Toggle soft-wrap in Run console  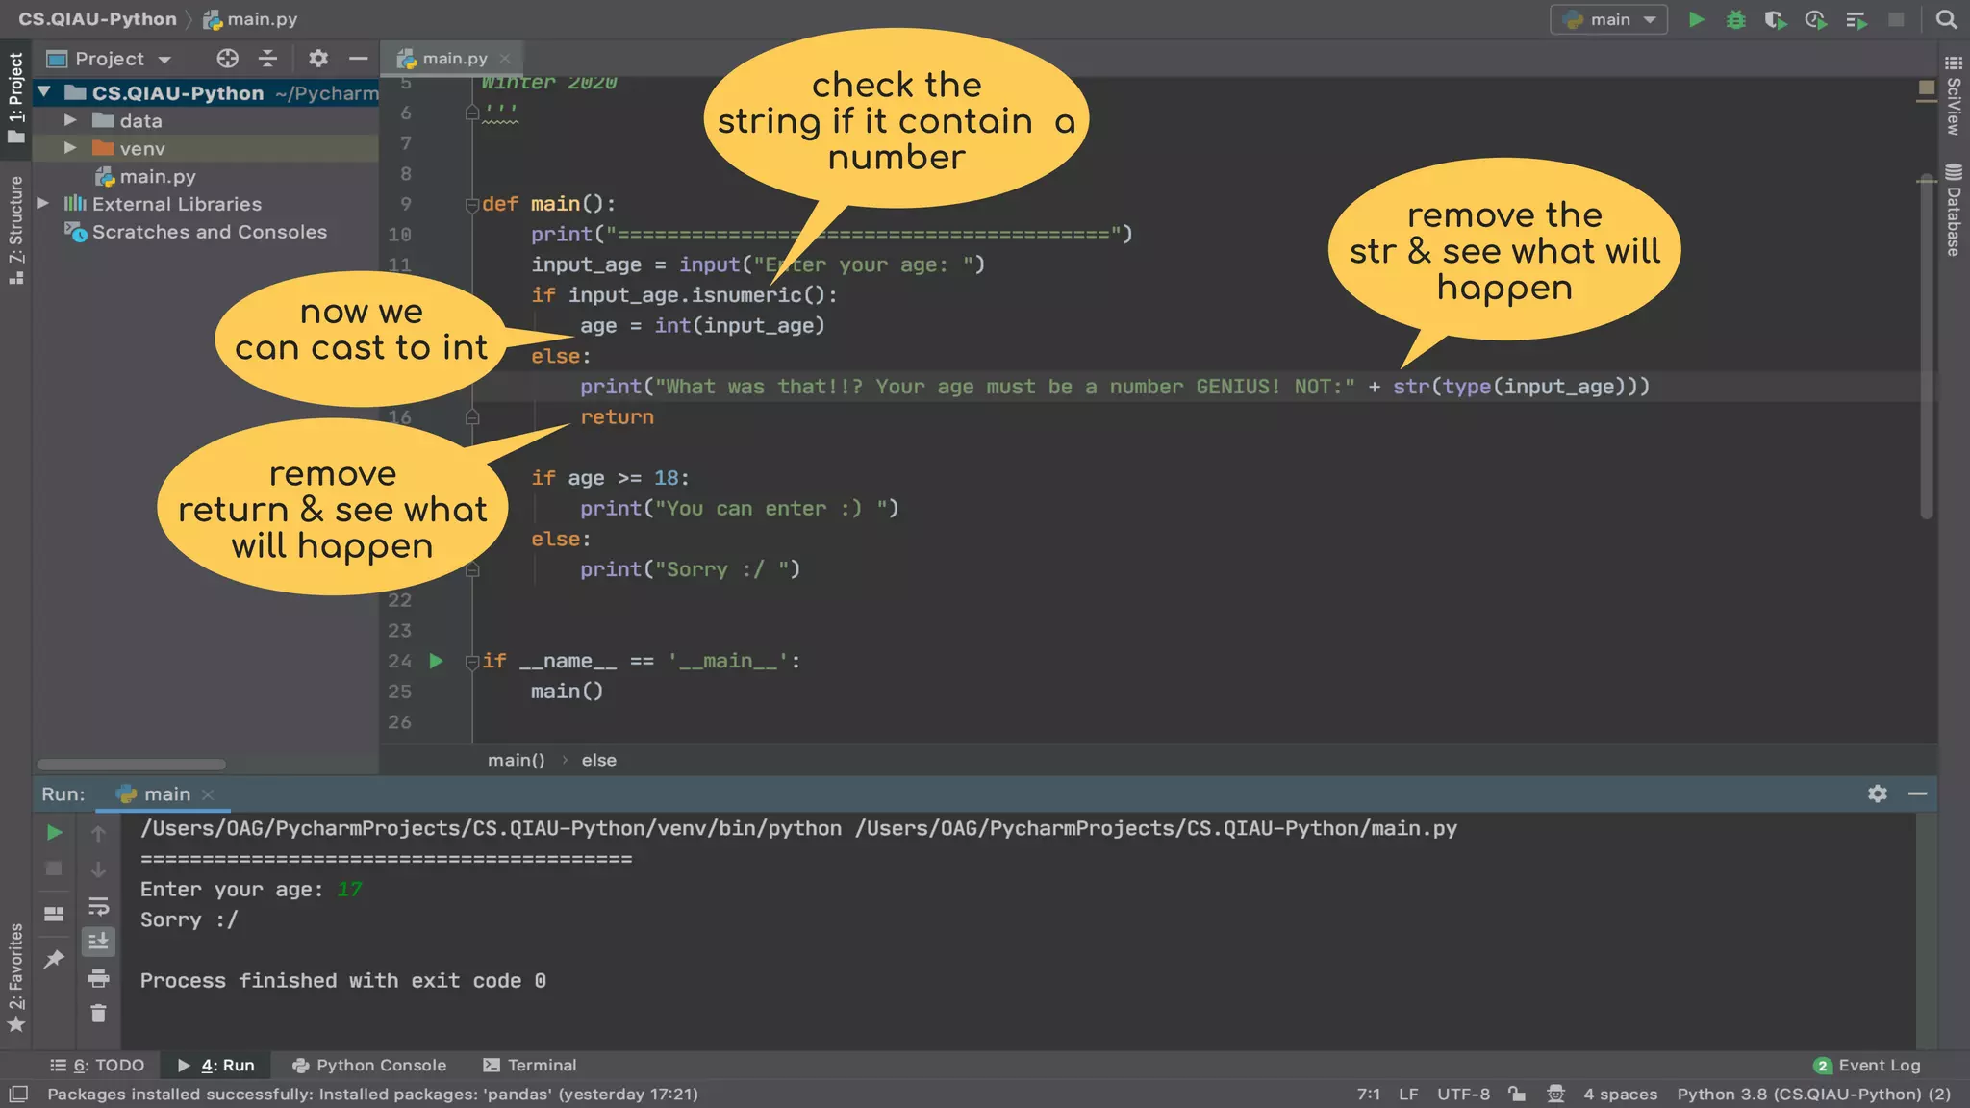(x=98, y=906)
